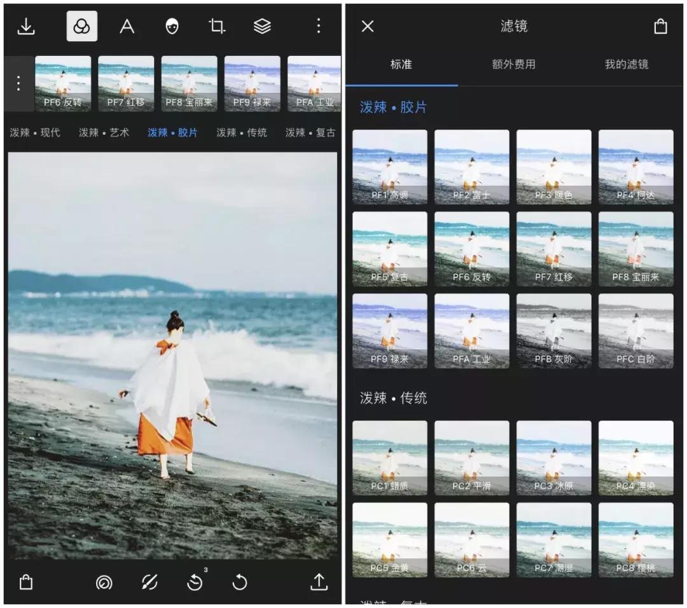687x608 pixels.
Task: Select 泼辣 • 传统 category in strip
Action: 242,132
